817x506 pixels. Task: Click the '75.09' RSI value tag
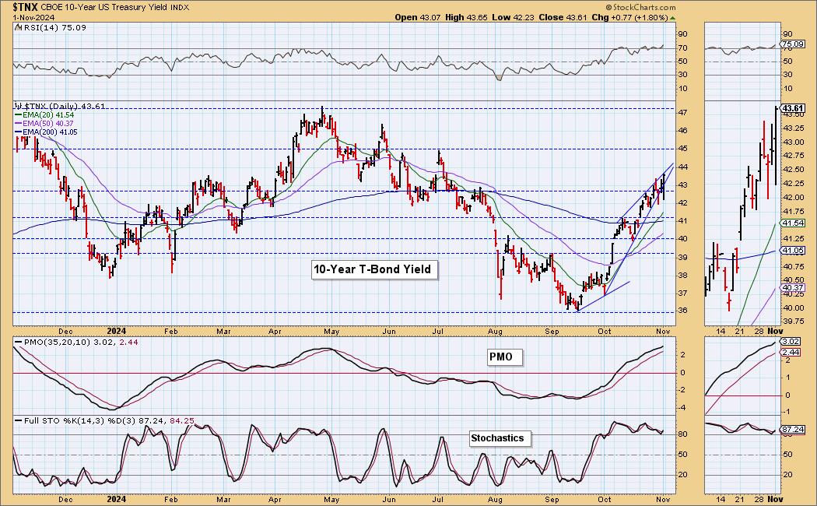(x=793, y=45)
